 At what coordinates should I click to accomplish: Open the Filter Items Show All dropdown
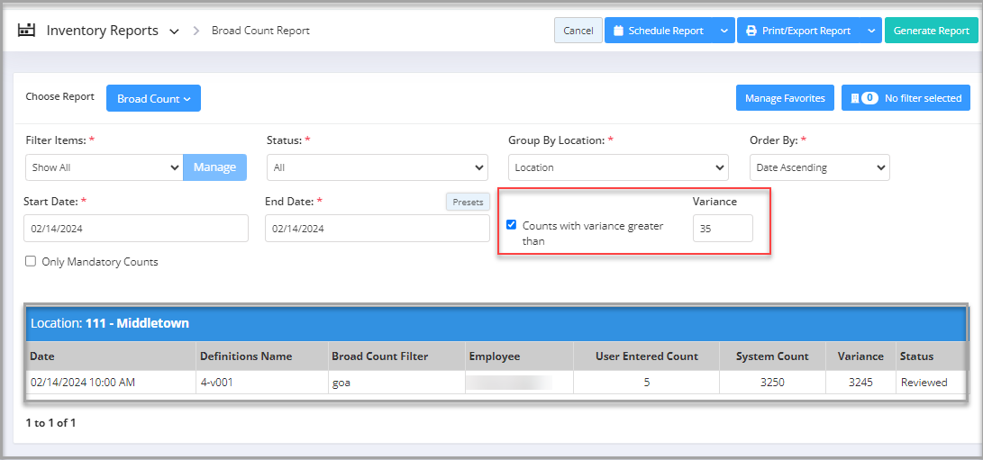pyautogui.click(x=104, y=167)
